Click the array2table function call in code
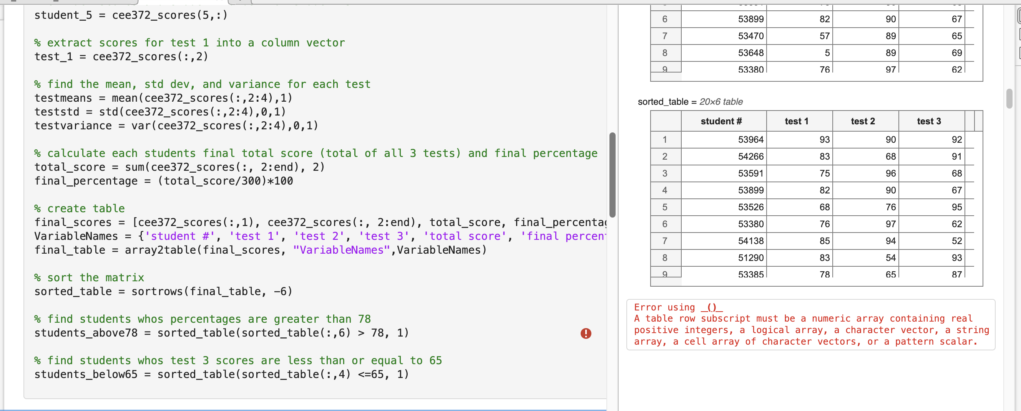1021x411 pixels. point(163,250)
